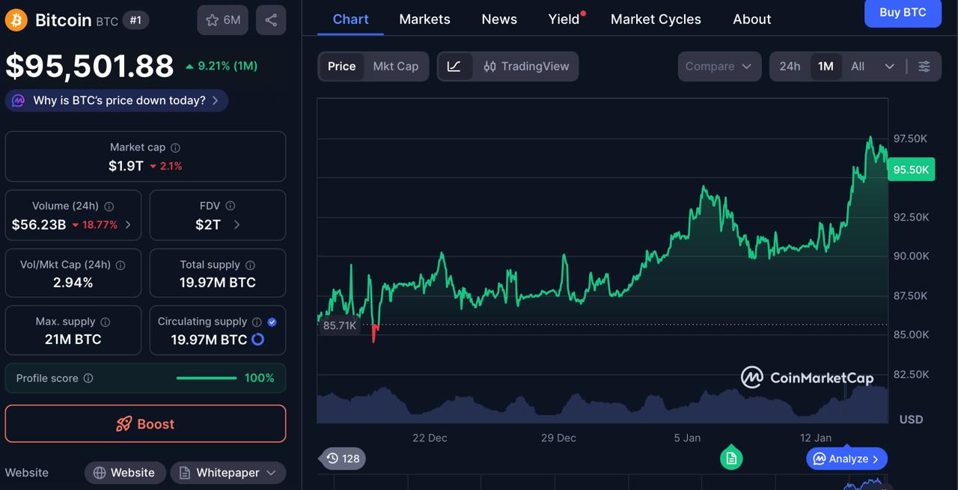Select the 24h timeframe option
The image size is (958, 490).
(790, 66)
